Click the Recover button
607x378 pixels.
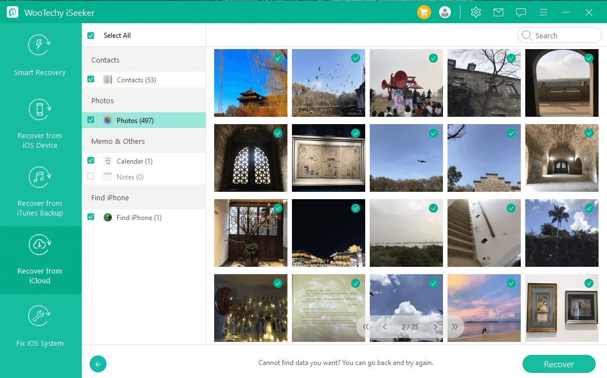click(559, 364)
